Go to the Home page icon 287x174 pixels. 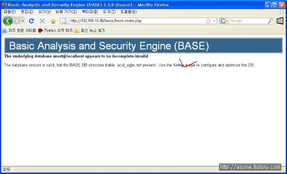tap(53, 21)
